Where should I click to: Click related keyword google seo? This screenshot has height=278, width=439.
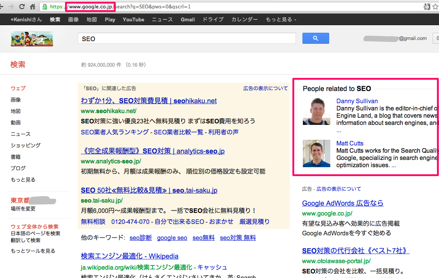pyautogui.click(x=172, y=238)
